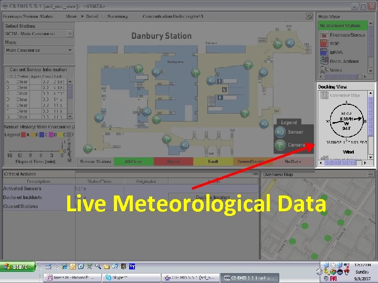Open the Windows start menu
This screenshot has width=378, height=283.
[x=17, y=266]
